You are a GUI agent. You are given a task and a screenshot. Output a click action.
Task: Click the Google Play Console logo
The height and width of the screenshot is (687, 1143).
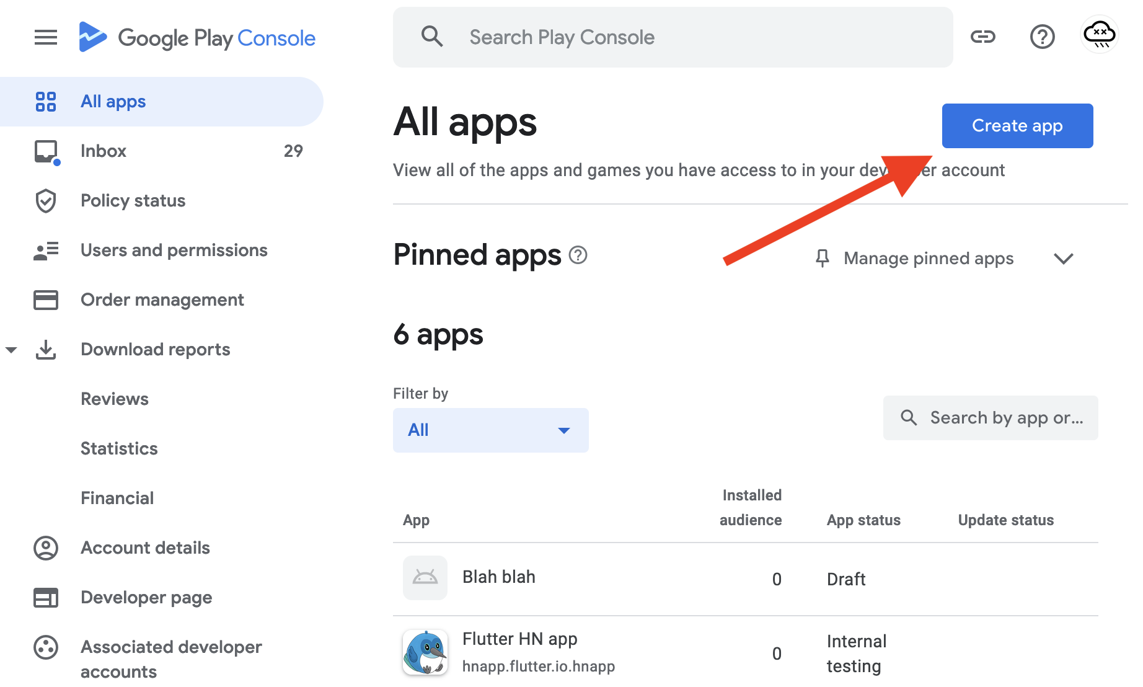tap(197, 37)
